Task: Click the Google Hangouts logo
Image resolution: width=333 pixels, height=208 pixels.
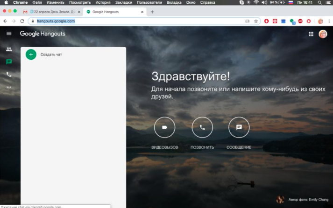Action: click(43, 34)
